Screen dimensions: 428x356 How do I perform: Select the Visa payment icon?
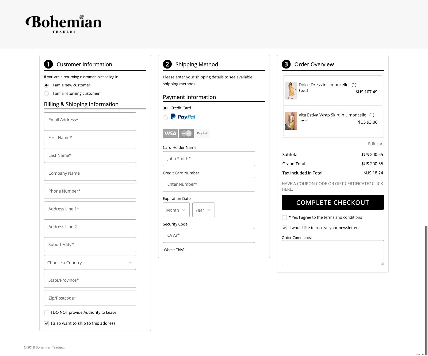[170, 133]
